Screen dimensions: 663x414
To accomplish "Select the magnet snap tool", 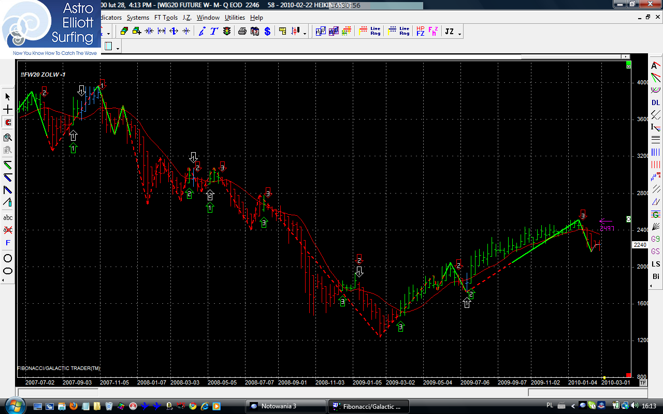I will pyautogui.click(x=8, y=123).
